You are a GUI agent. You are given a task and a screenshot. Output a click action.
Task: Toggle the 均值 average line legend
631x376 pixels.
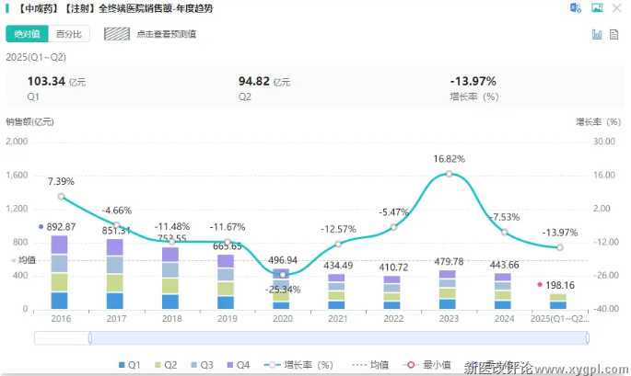(x=372, y=365)
